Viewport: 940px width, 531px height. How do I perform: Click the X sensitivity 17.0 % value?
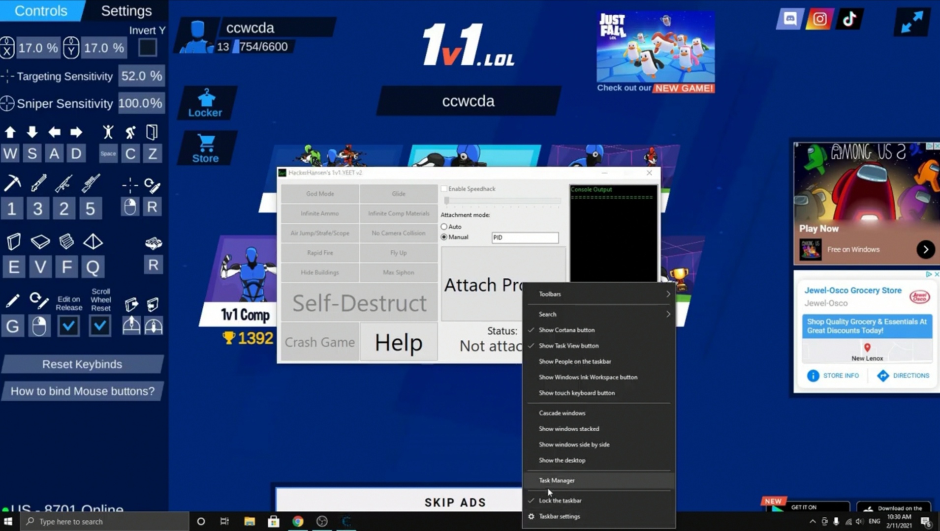(x=38, y=48)
